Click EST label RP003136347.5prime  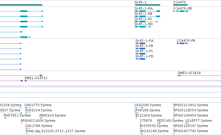point(191,126)
